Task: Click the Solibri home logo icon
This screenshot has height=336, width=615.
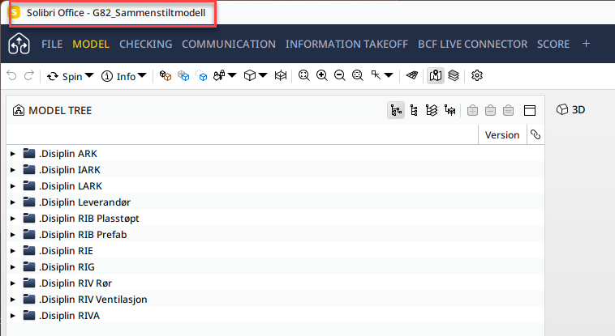Action: [19, 44]
